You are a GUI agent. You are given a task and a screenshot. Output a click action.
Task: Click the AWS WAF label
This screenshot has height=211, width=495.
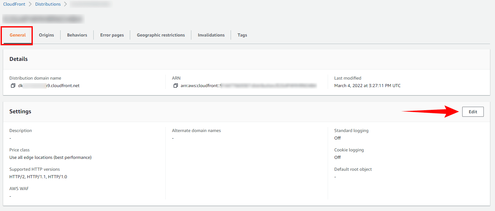pos(19,189)
